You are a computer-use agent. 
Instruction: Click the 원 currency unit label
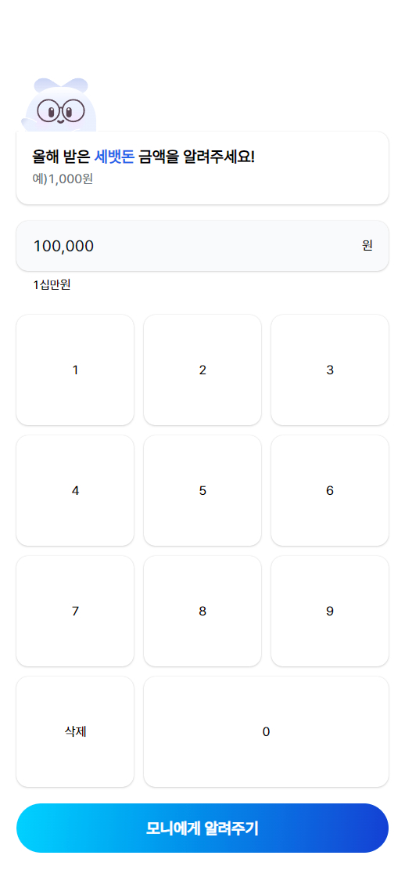[x=367, y=246]
